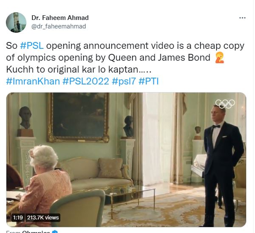The height and width of the screenshot is (233, 255).
Task: Follow the #PSL2022 hashtag link
Action: click(x=86, y=81)
